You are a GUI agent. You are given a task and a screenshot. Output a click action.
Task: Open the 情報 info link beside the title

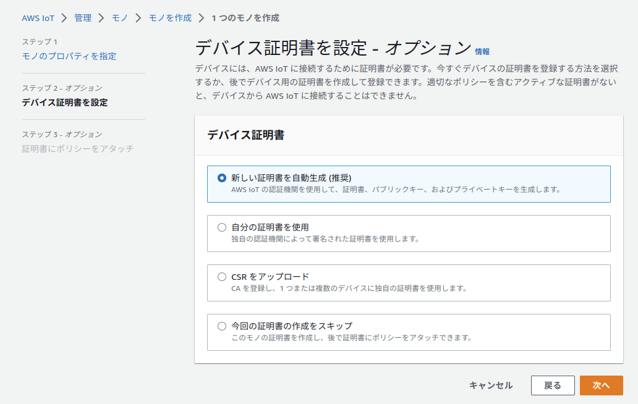[x=482, y=52]
